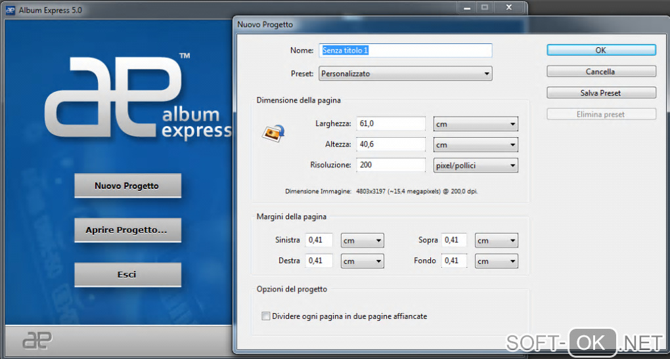
Task: Click the Fondo margin field
Action: click(454, 261)
